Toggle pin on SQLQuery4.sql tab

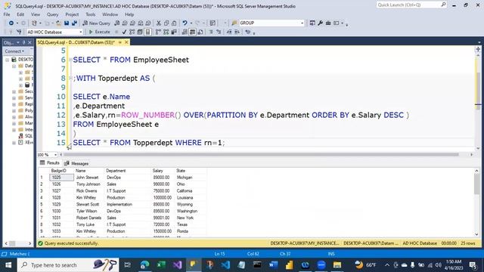click(120, 42)
